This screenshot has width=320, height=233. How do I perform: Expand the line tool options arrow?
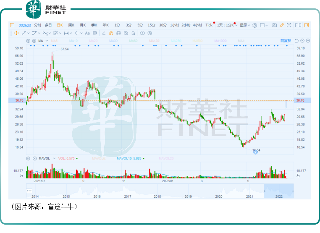(29, 33)
